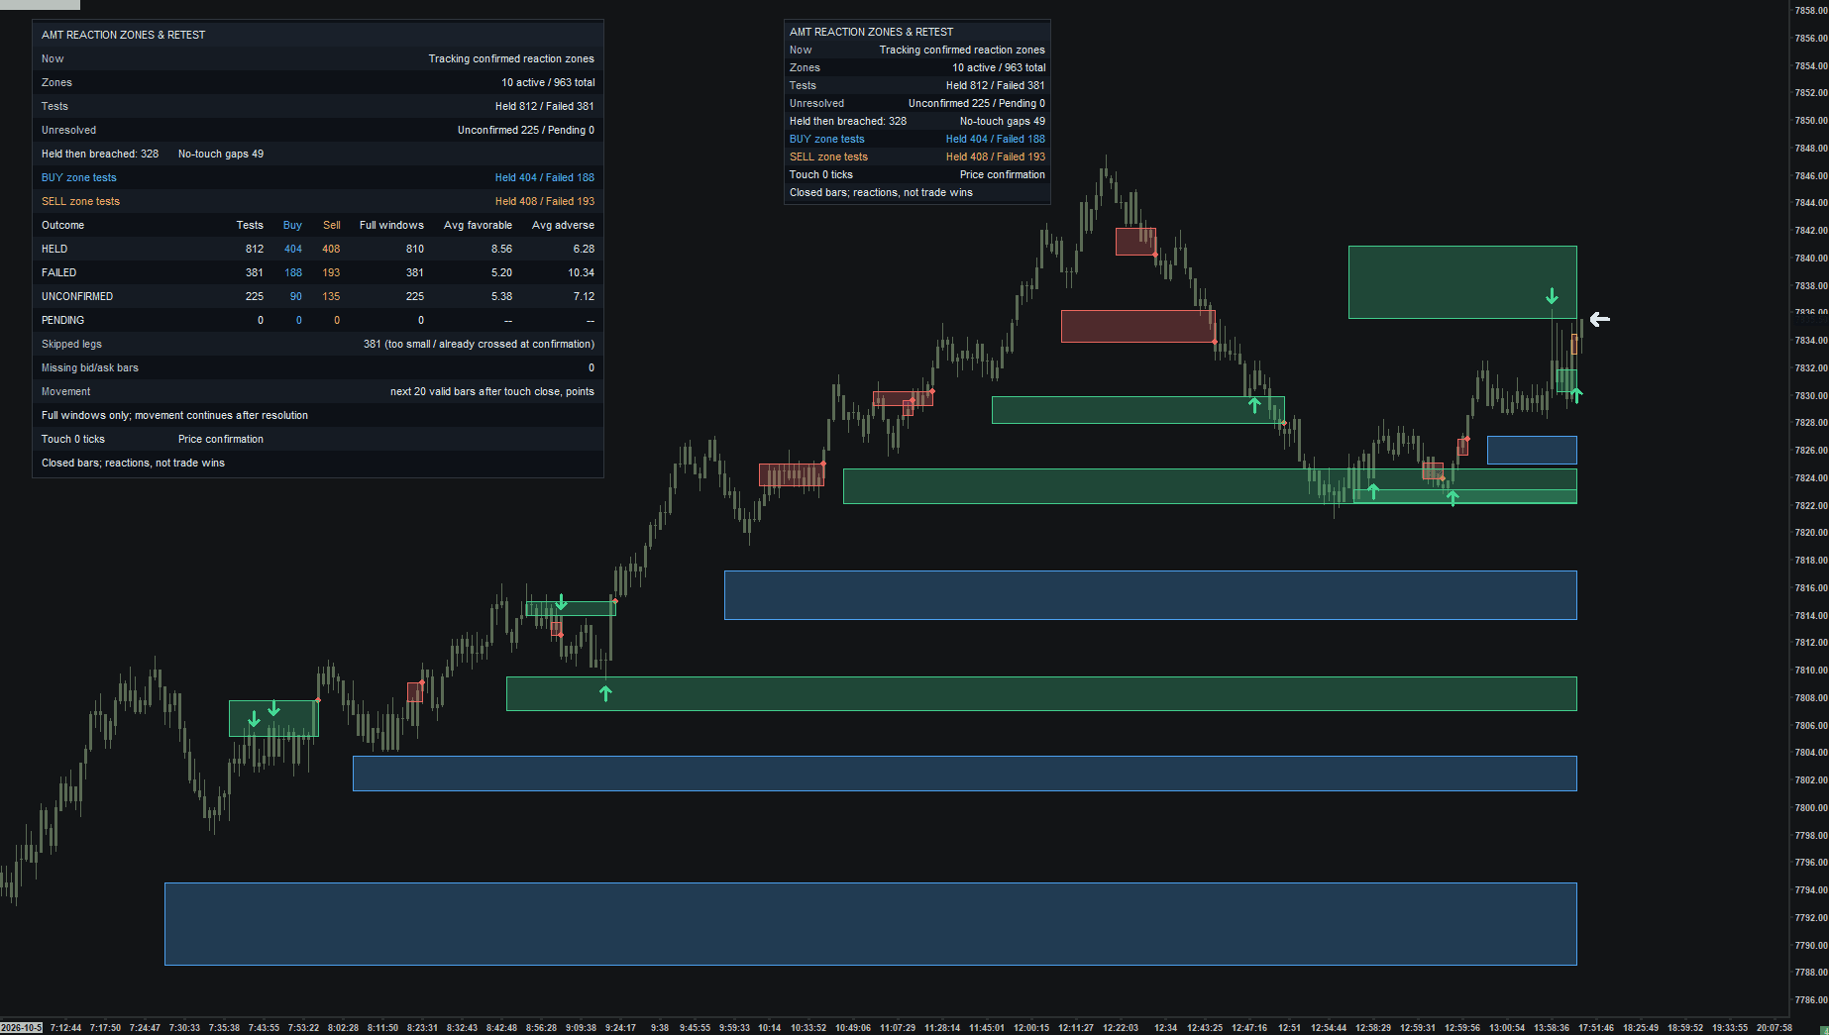Viewport: 1829px width, 1035px height.
Task: Click 'No-touch gaps 49' in the detailed stats panel
Action: [x=221, y=154]
